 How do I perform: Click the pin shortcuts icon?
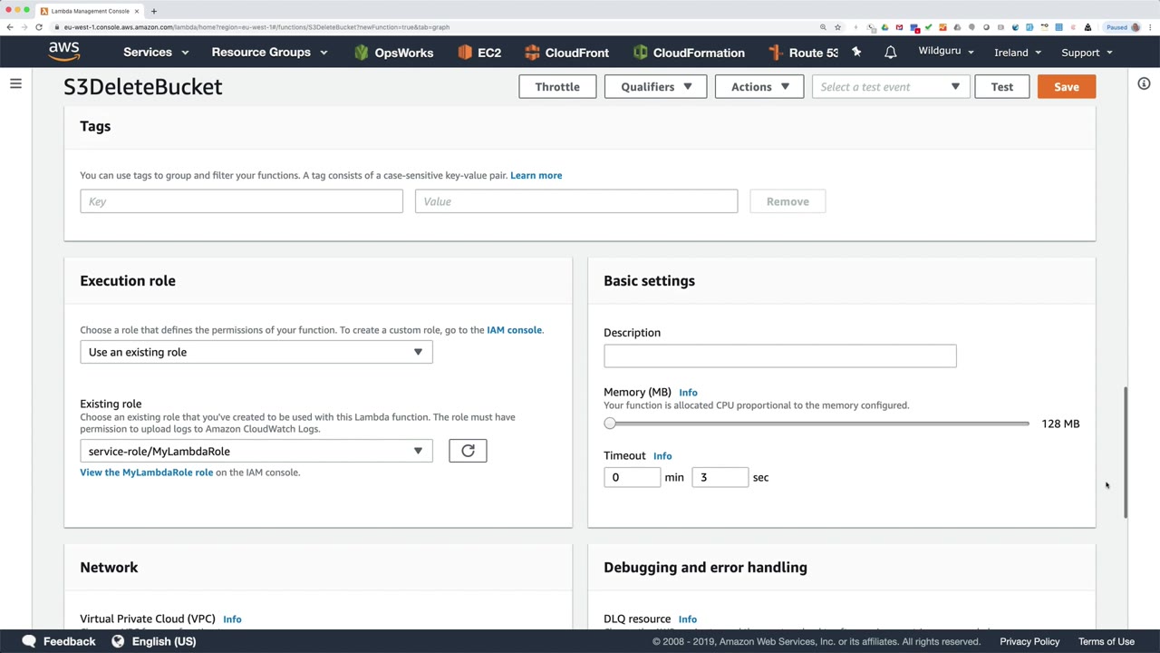point(856,52)
